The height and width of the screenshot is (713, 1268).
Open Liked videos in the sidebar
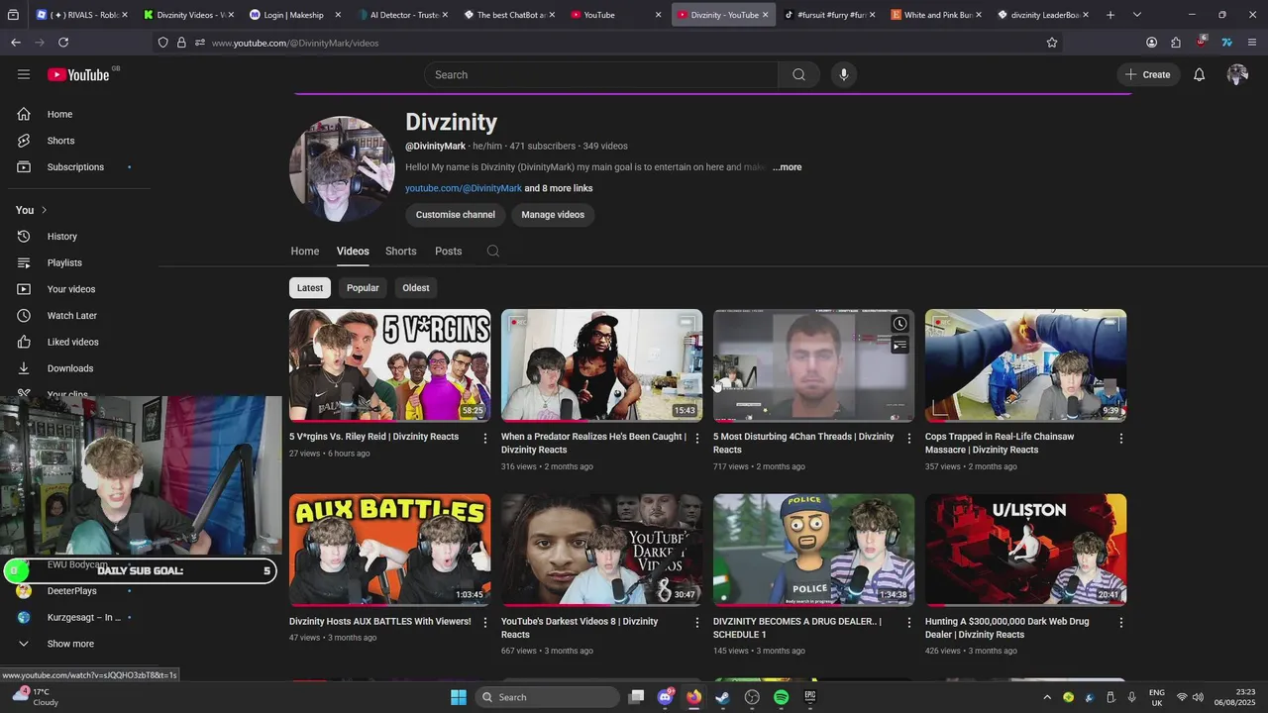pyautogui.click(x=75, y=342)
